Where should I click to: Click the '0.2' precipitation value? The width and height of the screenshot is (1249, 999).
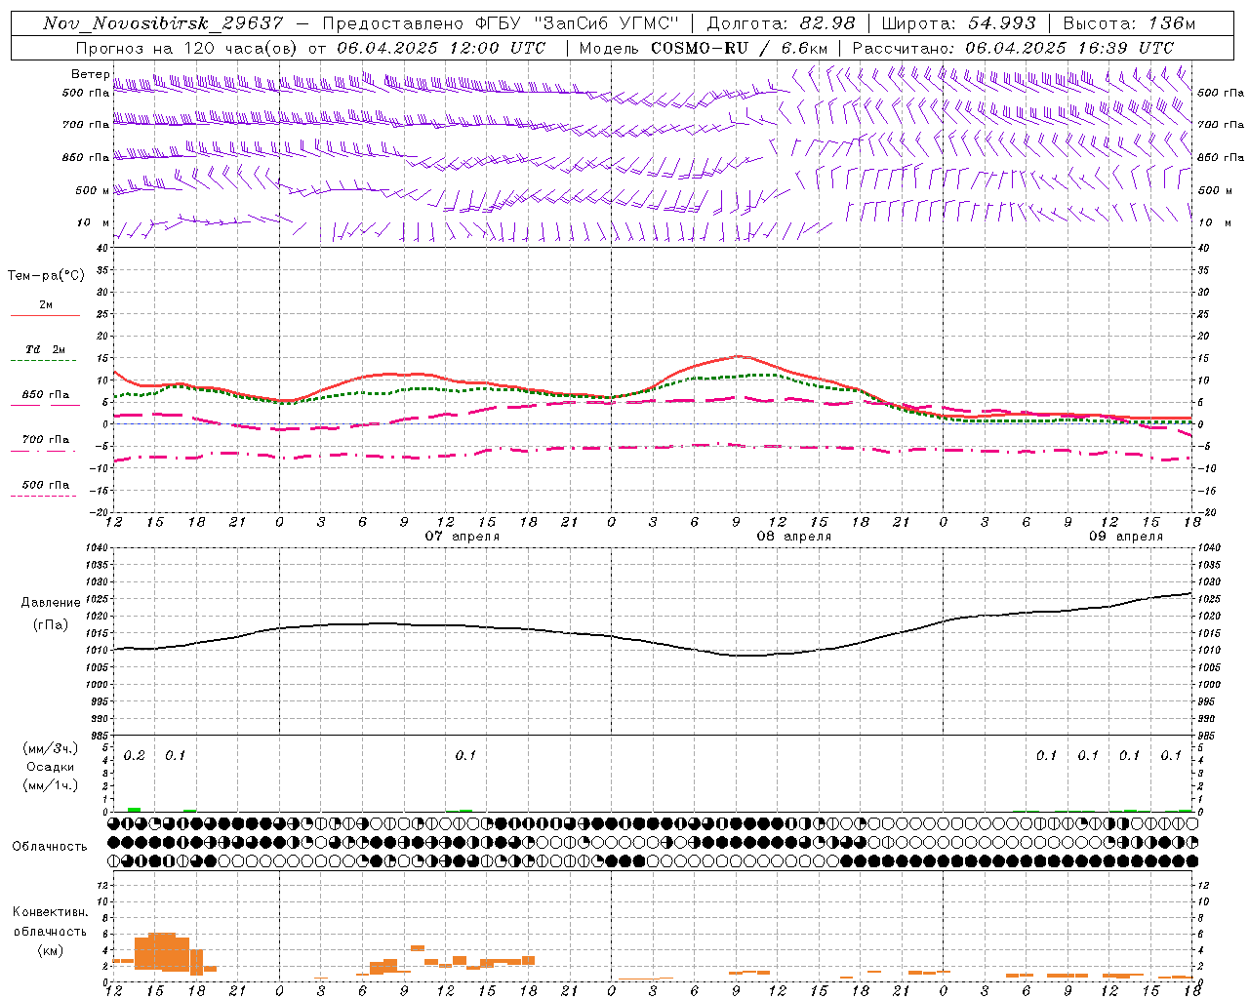[135, 756]
